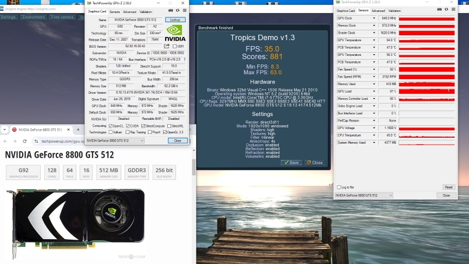The image size is (469, 264).
Task: Click Unigine Free camera button
Action: point(62,17)
